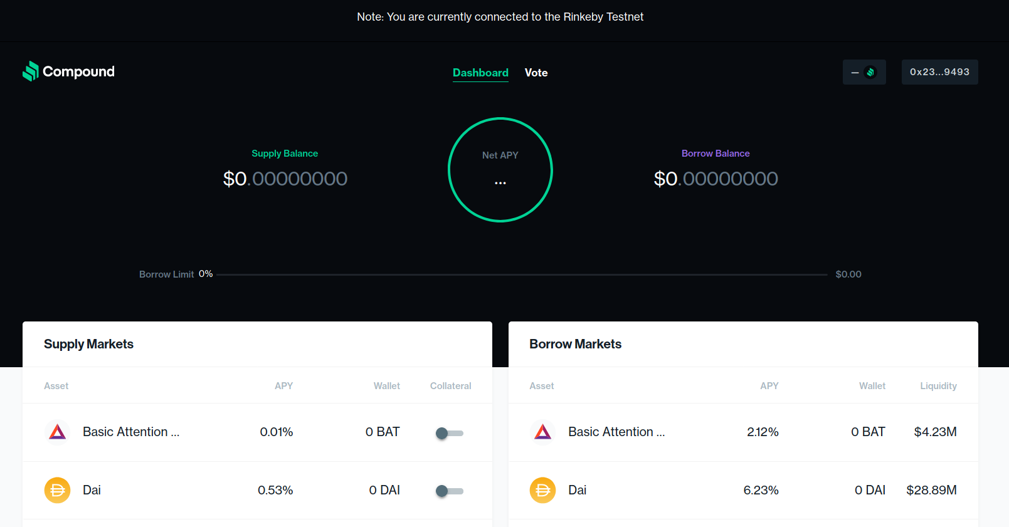Click the Borrow Markets Wallet column header
The height and width of the screenshot is (527, 1009).
tap(872, 386)
